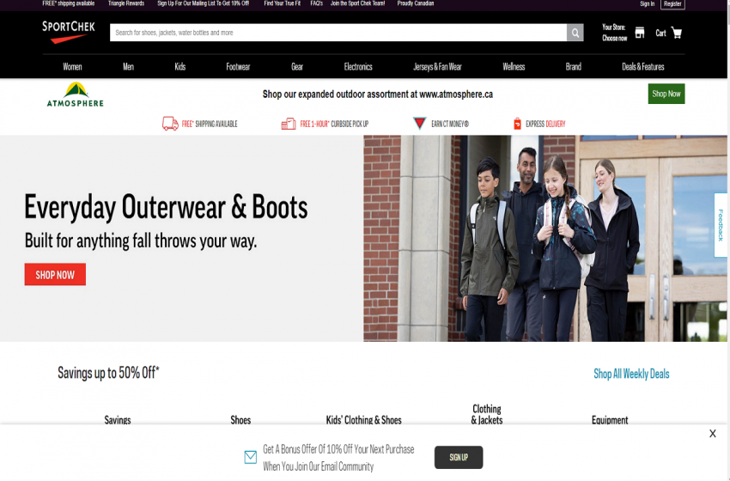Open the Men menu
The width and height of the screenshot is (730, 481).
tap(128, 67)
